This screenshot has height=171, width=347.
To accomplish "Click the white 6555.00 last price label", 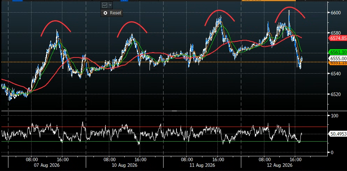I will pos(338,59).
